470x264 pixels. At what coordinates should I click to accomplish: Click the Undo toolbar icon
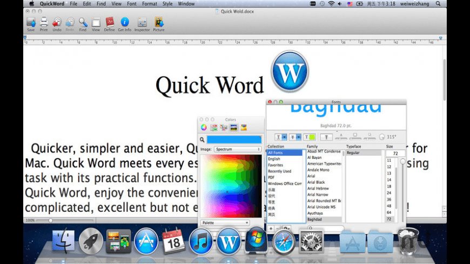[57, 24]
